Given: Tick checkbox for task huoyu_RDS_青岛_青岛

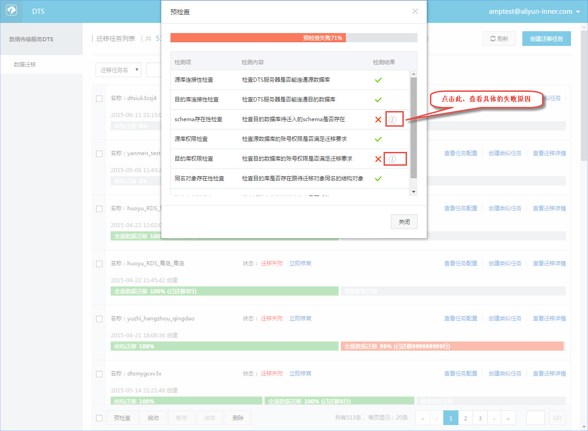Looking at the screenshot, I should [99, 263].
